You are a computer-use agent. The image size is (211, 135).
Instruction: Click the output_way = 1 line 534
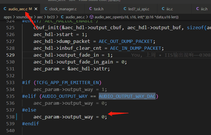click(70, 90)
